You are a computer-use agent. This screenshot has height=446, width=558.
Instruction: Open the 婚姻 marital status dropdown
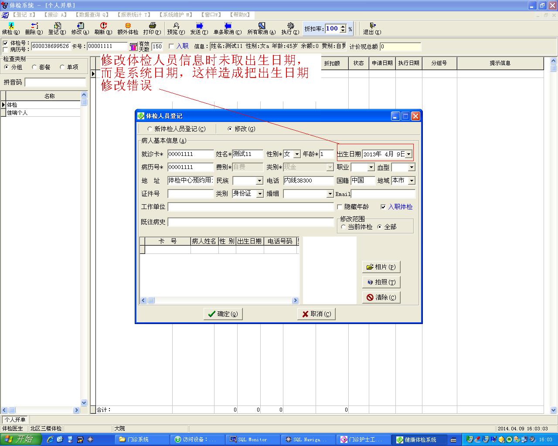point(330,194)
